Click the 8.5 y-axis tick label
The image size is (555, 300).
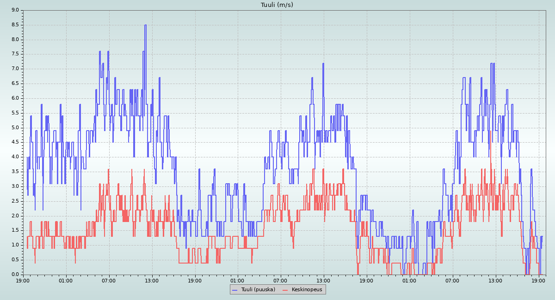15,25
